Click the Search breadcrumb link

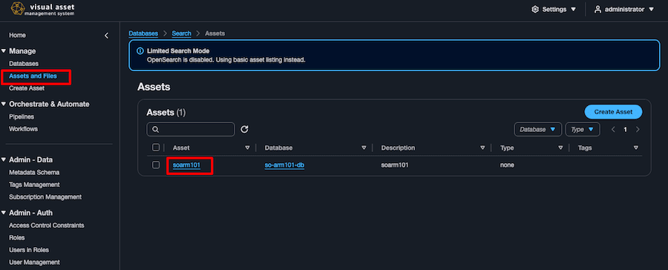(x=182, y=33)
